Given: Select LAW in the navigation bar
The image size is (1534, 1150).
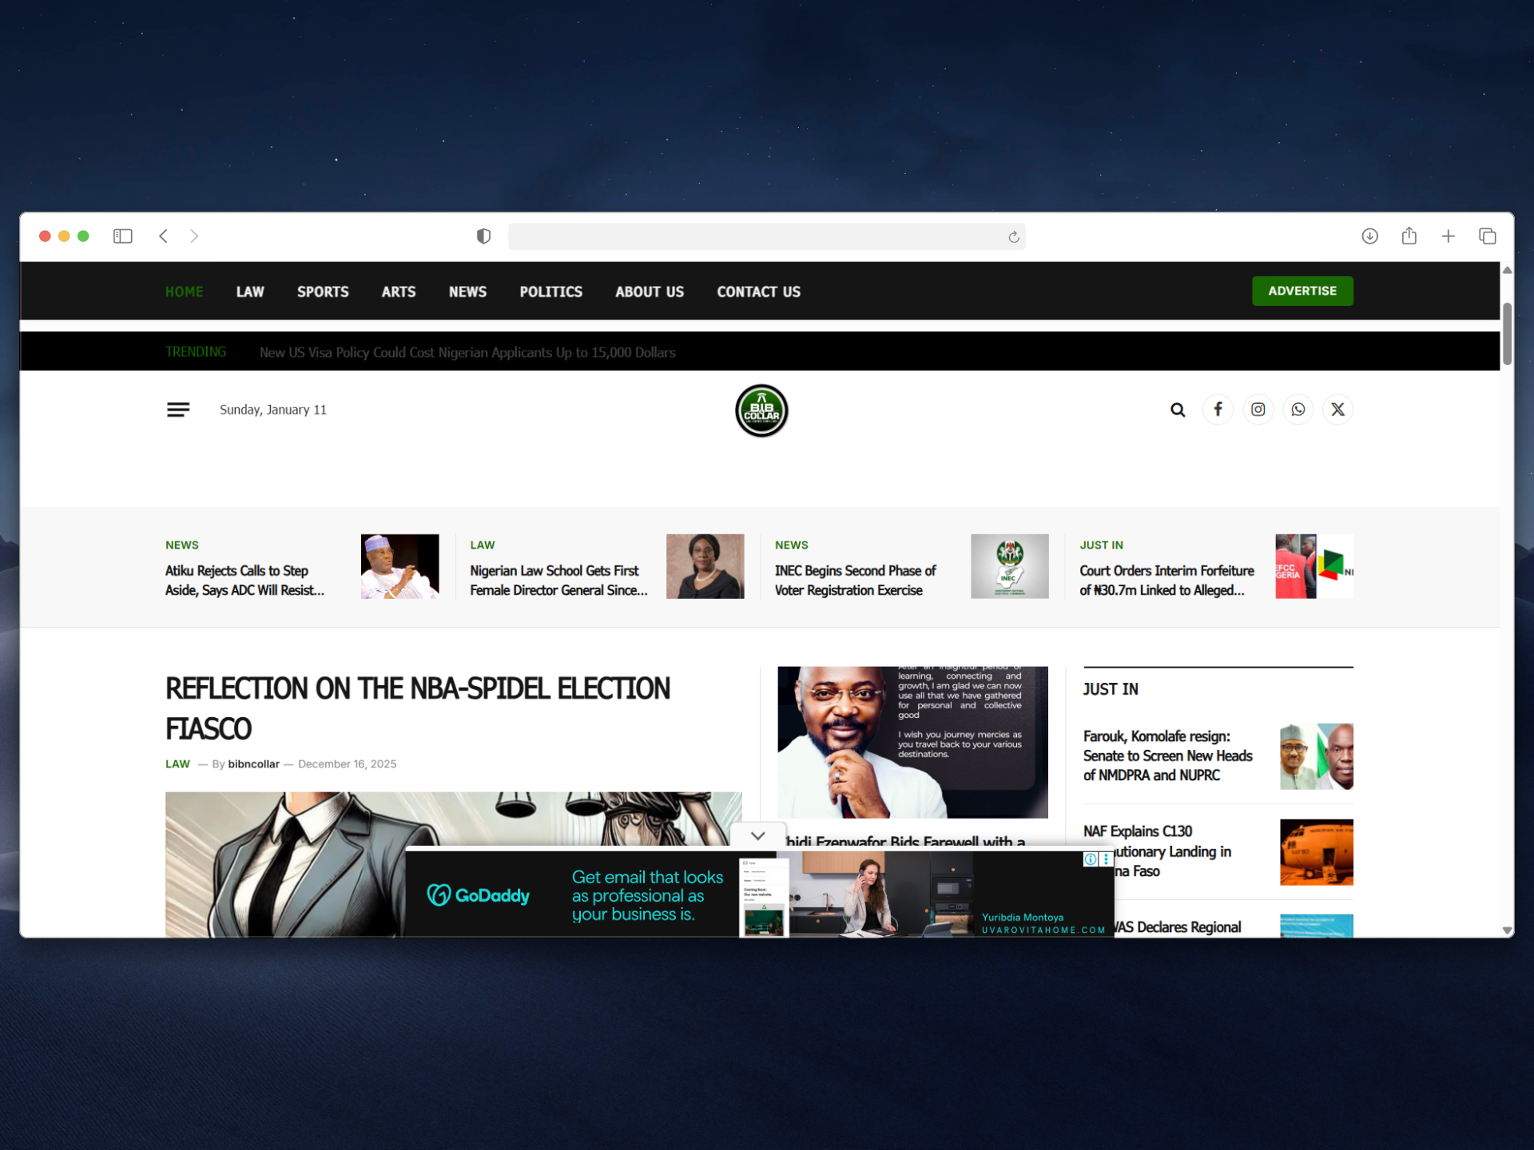Looking at the screenshot, I should [250, 291].
